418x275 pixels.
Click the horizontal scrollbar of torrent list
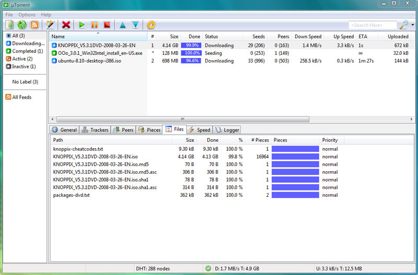pyautogui.click(x=182, y=119)
